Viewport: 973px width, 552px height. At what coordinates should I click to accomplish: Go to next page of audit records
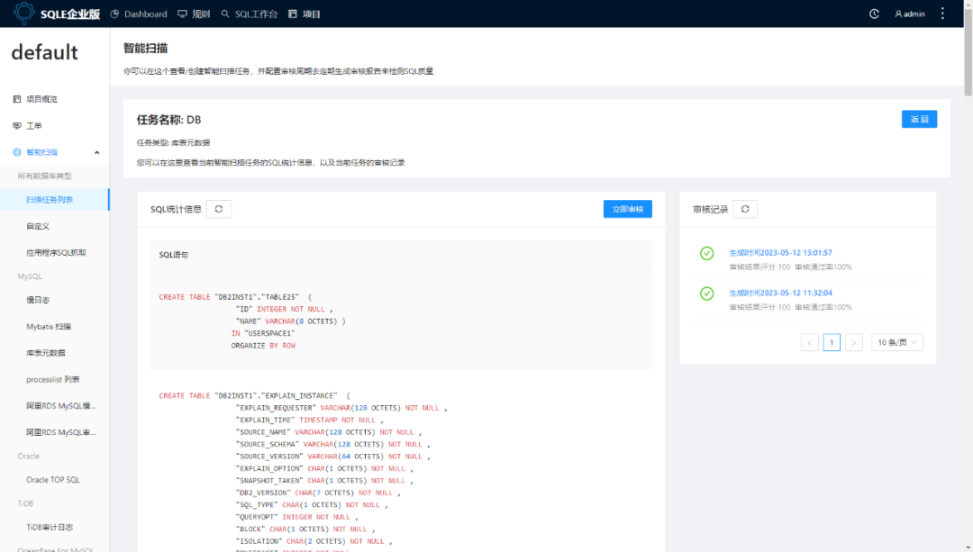click(854, 342)
